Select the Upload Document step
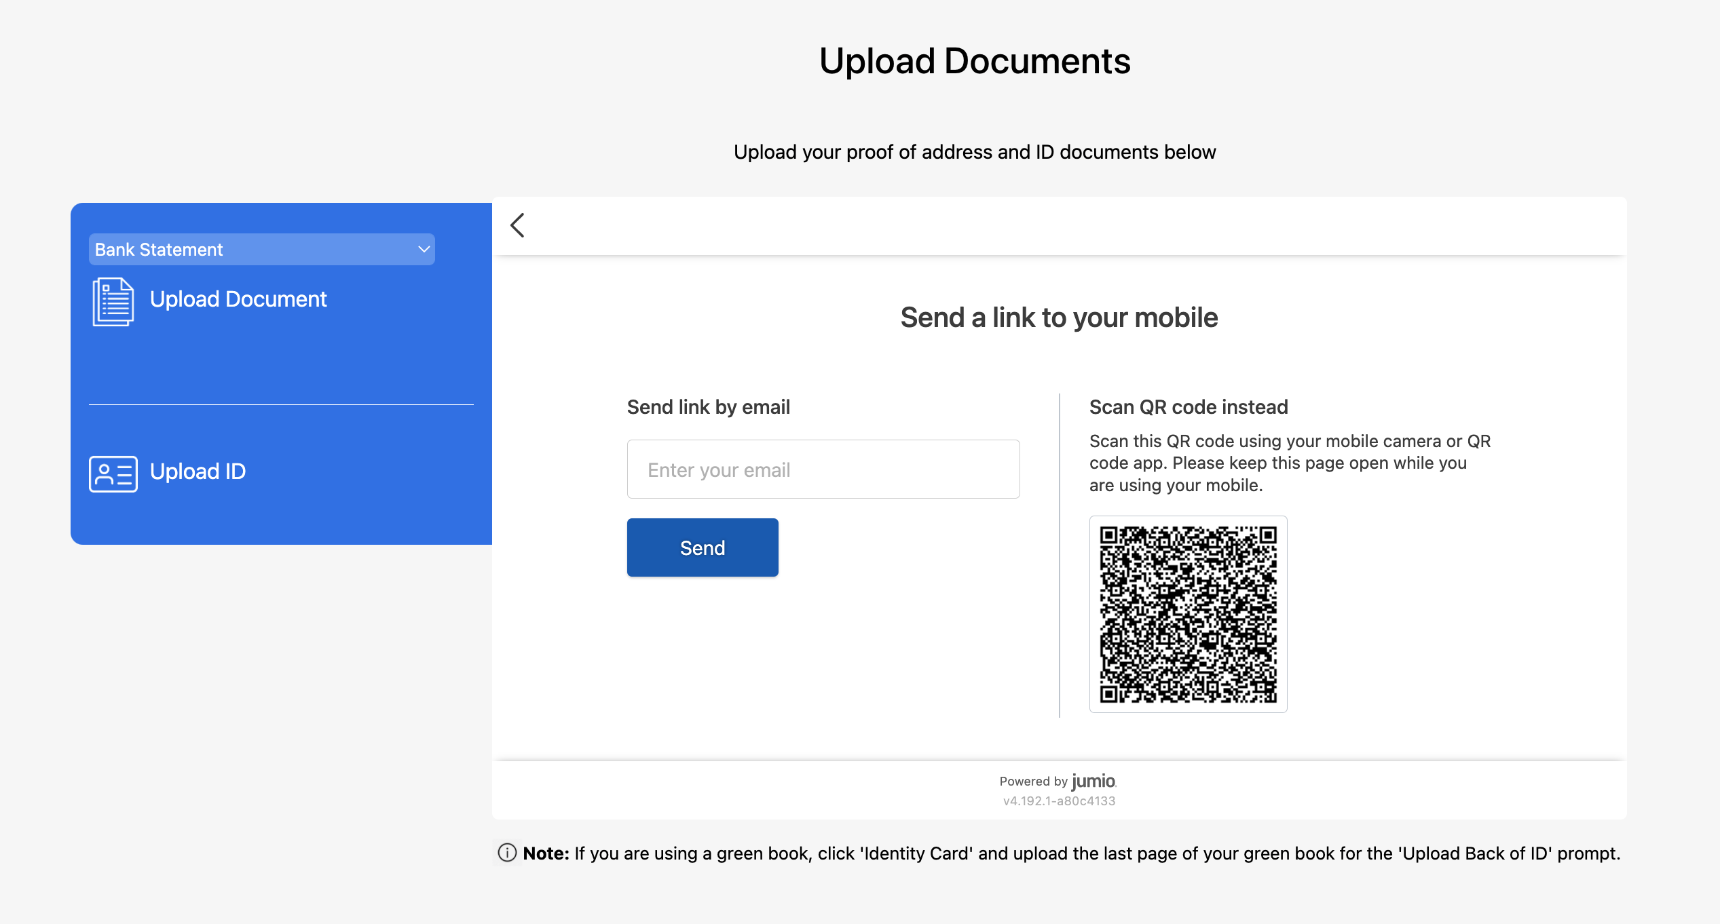Viewport: 1720px width, 924px height. (238, 299)
